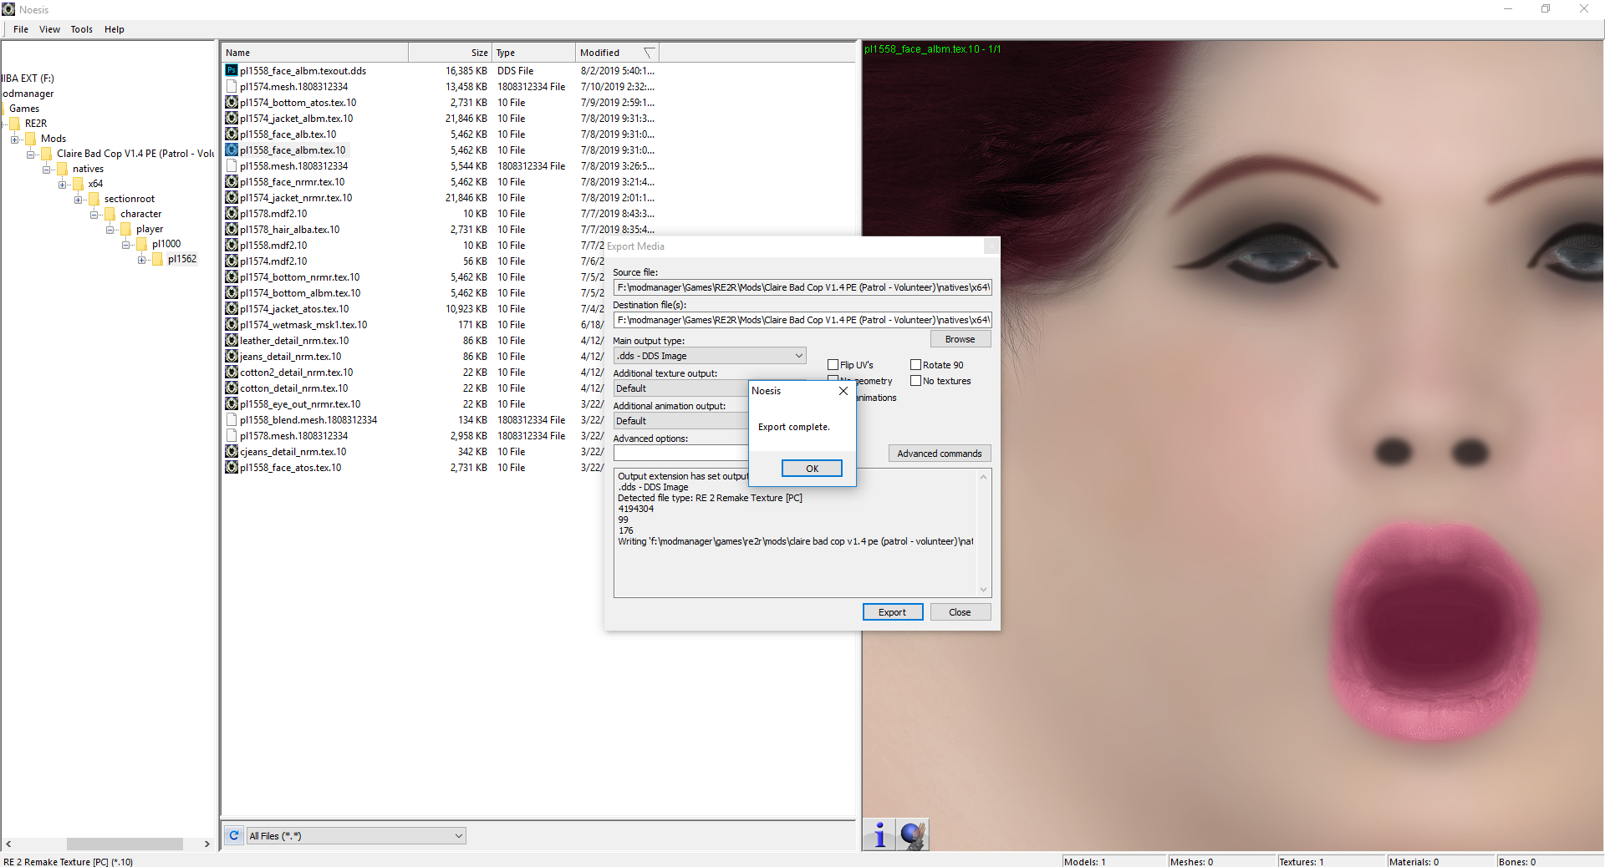Enable the Flip UV's checkbox
The width and height of the screenshot is (1605, 867).
click(x=833, y=365)
